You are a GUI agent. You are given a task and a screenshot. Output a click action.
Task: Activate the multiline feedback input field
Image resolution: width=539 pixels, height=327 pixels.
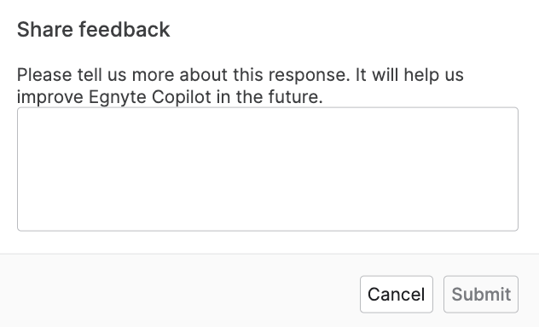pos(268,169)
